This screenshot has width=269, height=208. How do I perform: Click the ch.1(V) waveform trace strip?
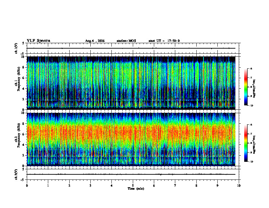coord(131,48)
